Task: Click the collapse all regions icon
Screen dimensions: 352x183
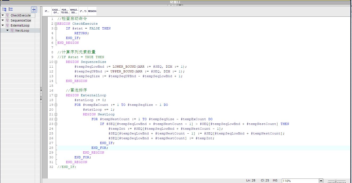Action: click(4, 9)
